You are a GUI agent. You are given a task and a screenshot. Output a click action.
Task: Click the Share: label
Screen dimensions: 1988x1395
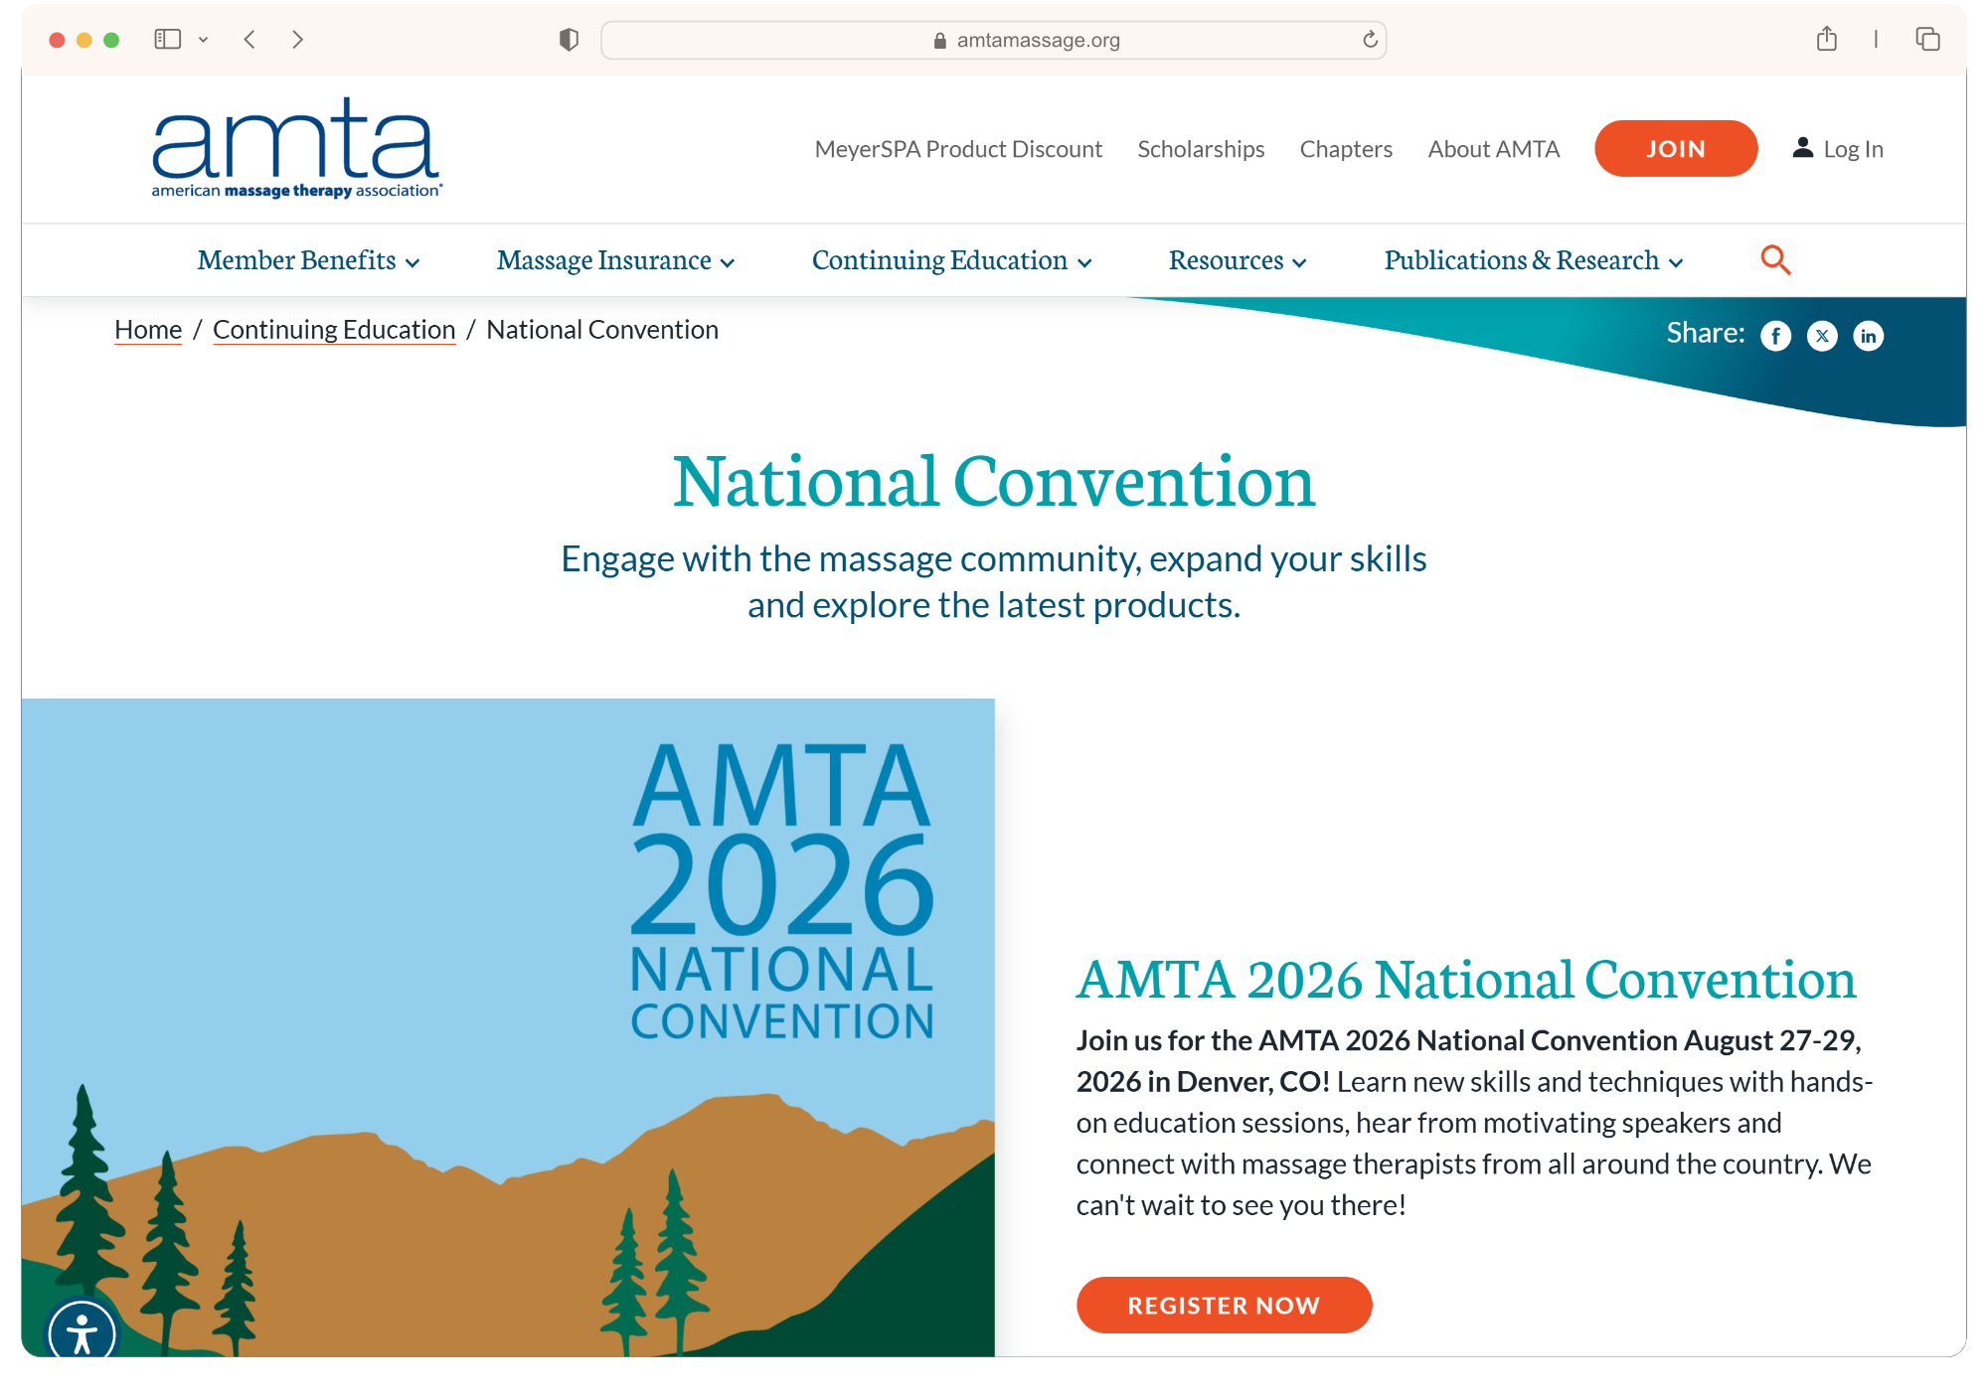point(1706,333)
